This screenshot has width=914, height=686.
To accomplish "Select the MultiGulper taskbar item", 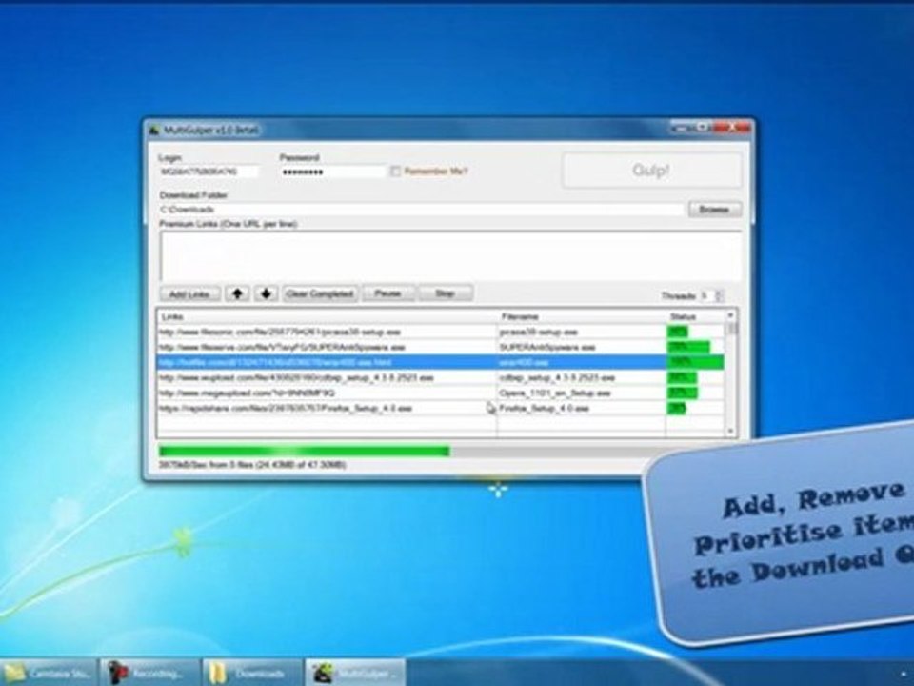I will click(x=355, y=673).
